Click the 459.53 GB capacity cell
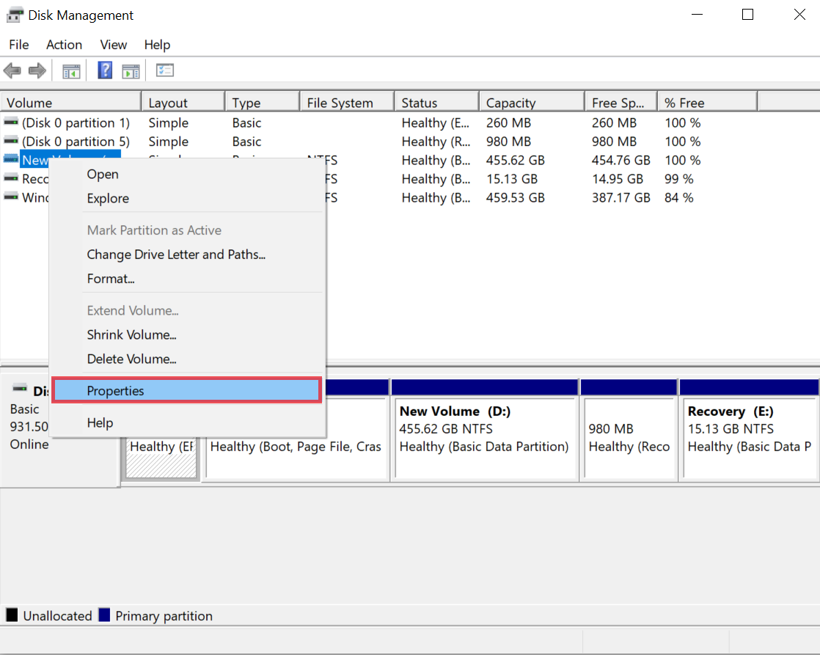820x655 pixels. 515,197
